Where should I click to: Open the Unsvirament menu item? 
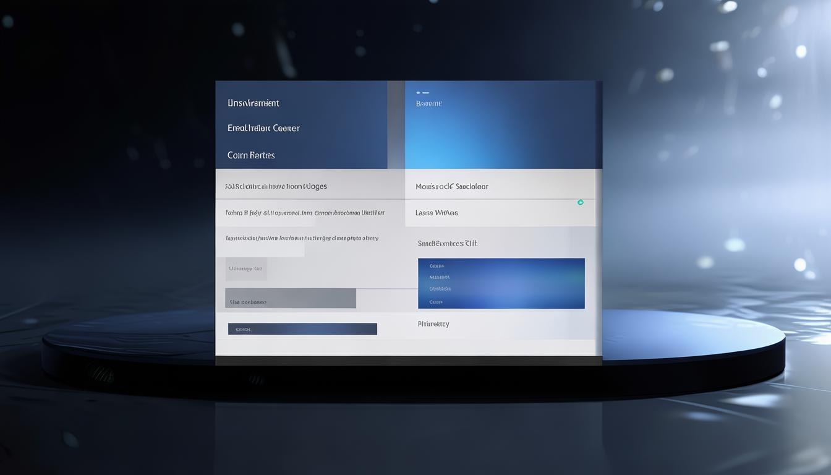tap(254, 103)
